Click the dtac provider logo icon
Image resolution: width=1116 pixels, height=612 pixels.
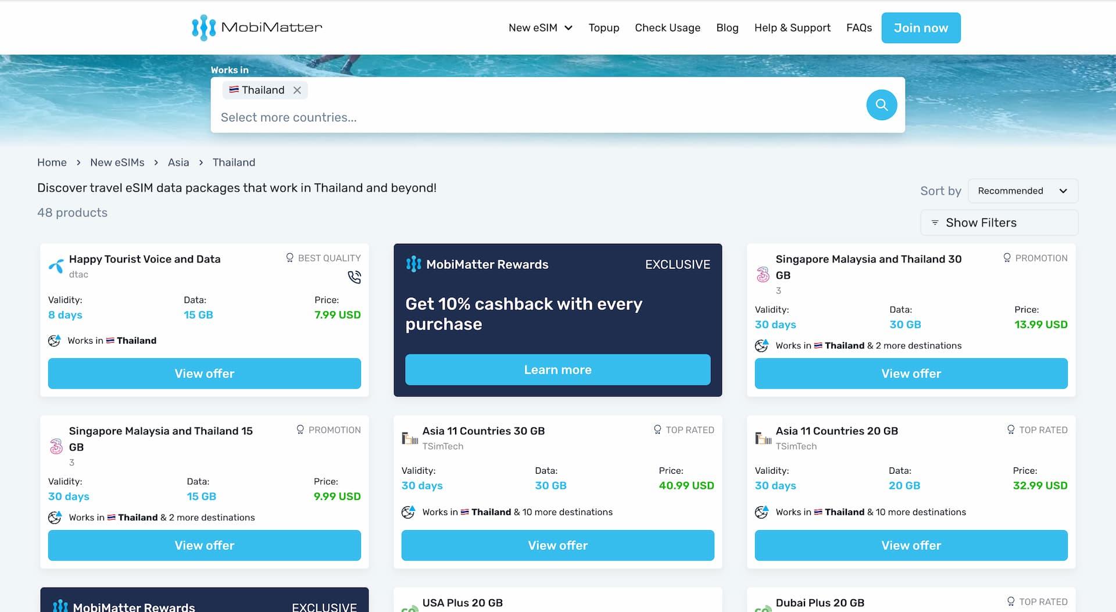click(56, 267)
